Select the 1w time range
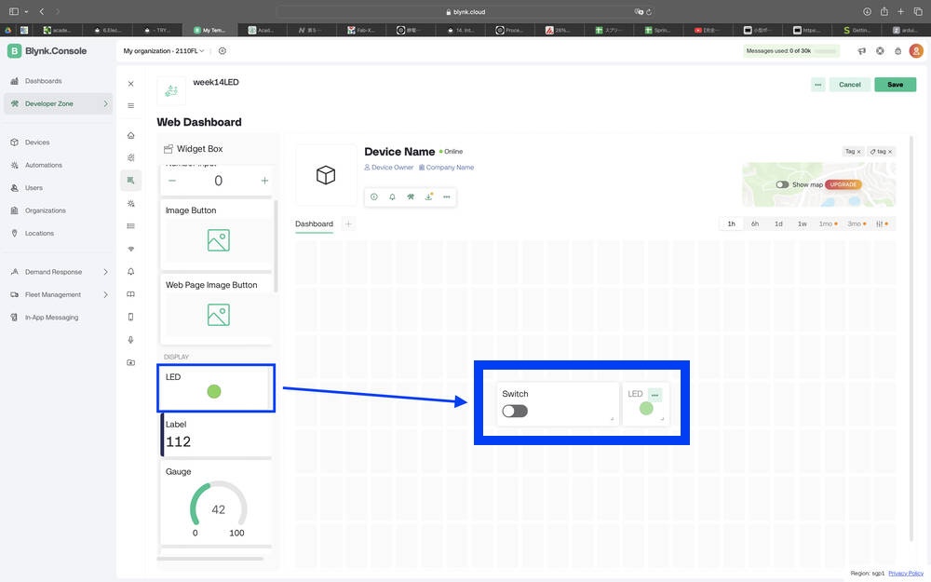Viewport: 931px width, 582px height. [803, 223]
